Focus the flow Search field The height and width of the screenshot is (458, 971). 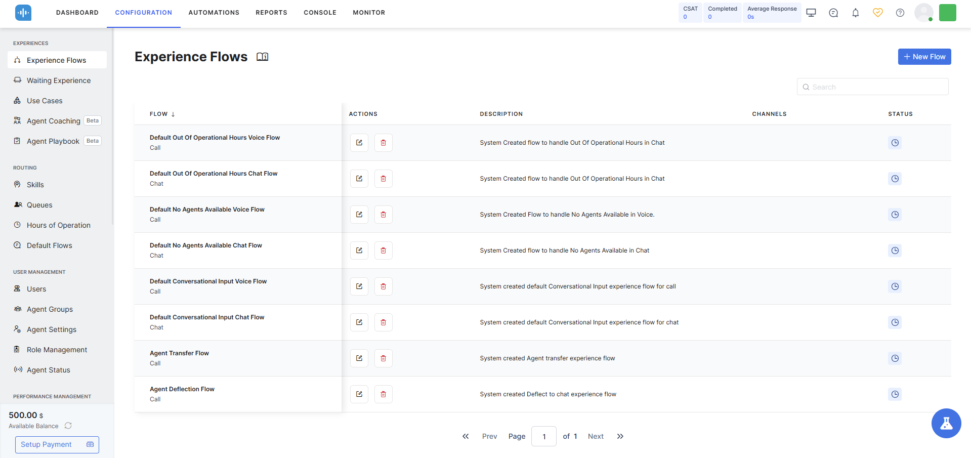(873, 87)
